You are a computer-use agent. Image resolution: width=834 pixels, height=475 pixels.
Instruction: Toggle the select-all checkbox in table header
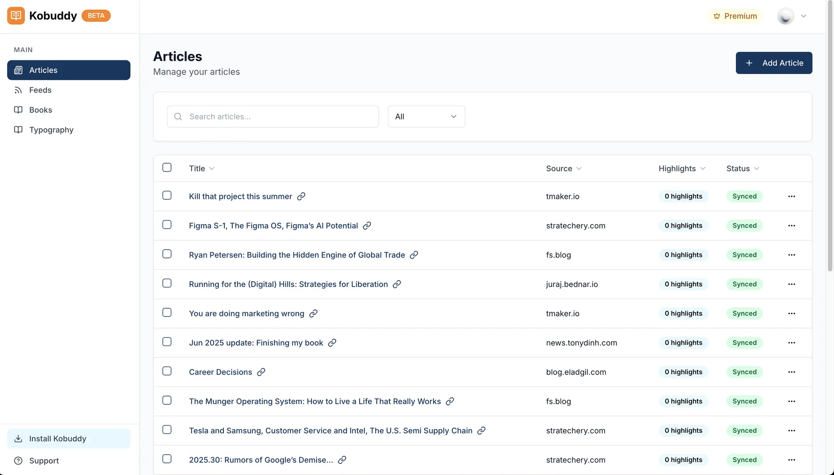pos(167,168)
